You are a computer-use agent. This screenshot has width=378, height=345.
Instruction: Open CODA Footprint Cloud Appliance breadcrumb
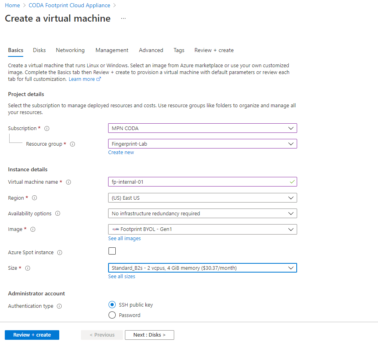click(69, 5)
